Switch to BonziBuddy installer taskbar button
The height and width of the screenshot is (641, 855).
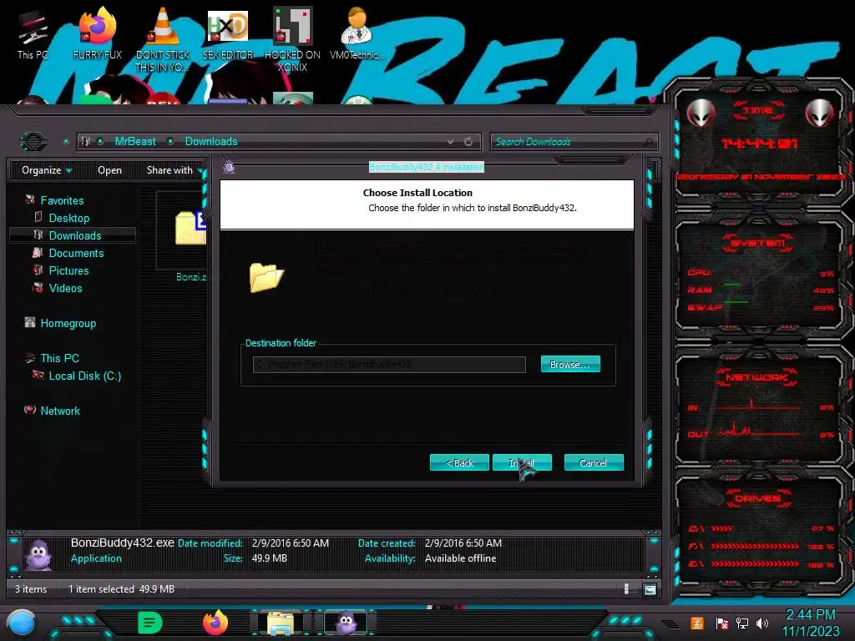pos(347,623)
